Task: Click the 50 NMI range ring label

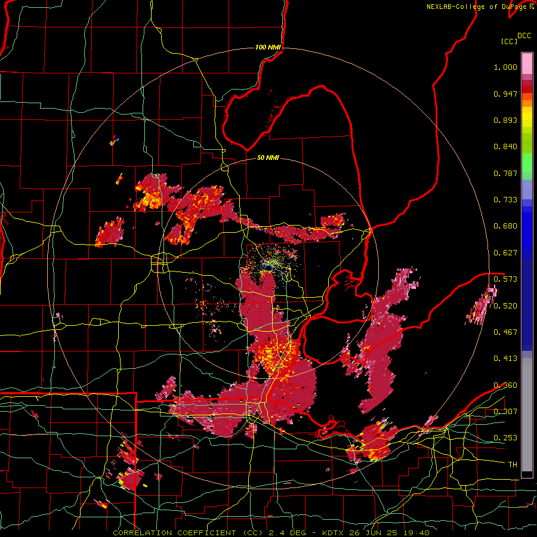Action: (268, 158)
